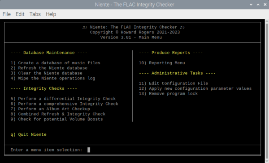
Task: Open the Tabs menu
Action: pos(35,14)
